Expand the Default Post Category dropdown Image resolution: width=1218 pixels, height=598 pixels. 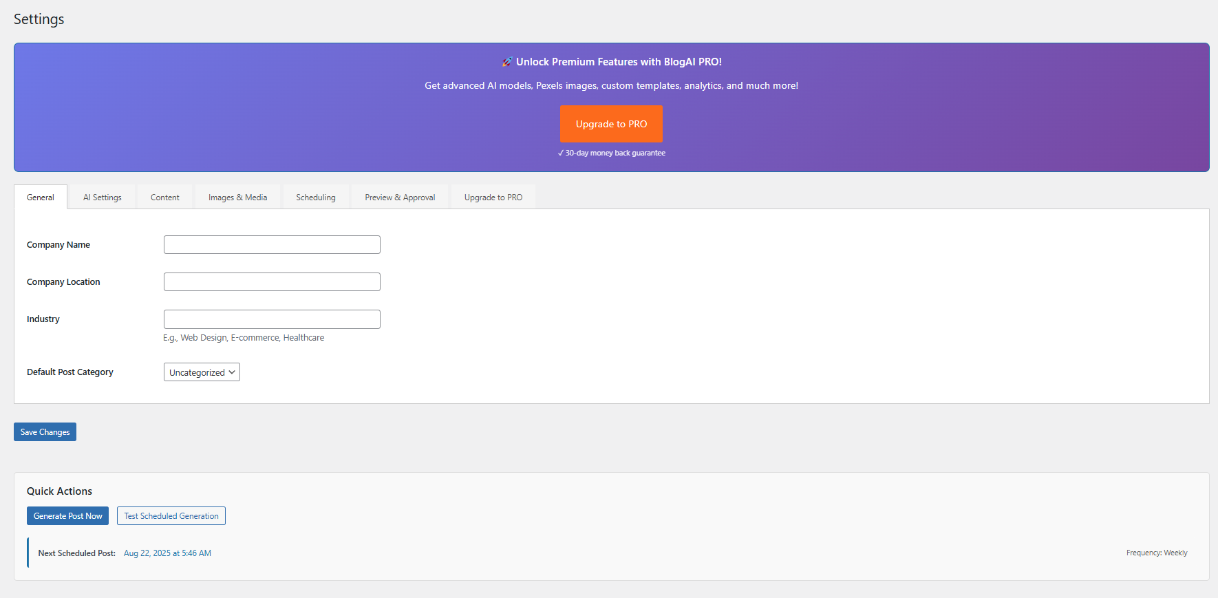[202, 372]
